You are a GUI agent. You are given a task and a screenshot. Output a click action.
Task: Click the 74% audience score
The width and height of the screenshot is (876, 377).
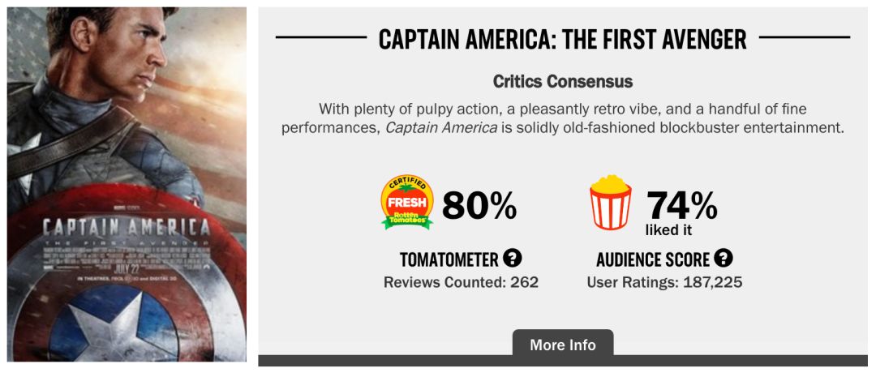681,204
